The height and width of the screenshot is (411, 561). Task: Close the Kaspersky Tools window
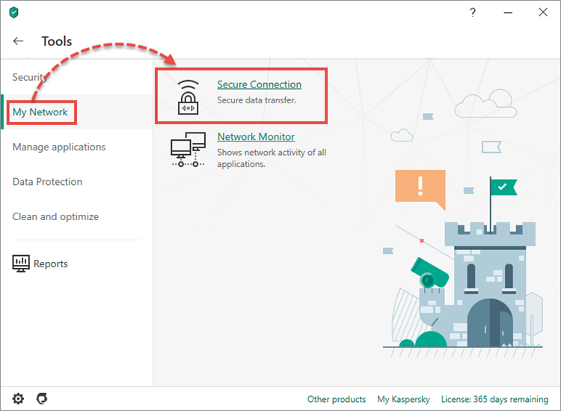543,12
